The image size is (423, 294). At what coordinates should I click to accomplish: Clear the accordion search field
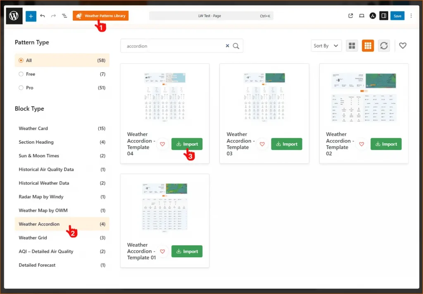(227, 46)
